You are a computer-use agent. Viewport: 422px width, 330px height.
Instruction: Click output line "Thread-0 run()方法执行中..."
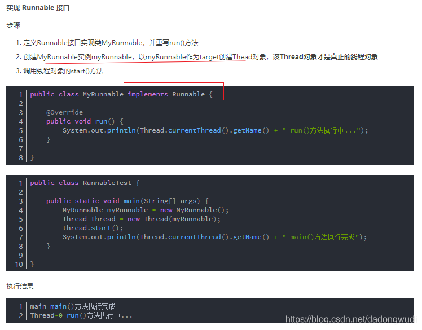[x=81, y=315]
